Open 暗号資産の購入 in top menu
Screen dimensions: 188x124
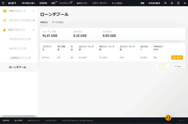point(29,3)
